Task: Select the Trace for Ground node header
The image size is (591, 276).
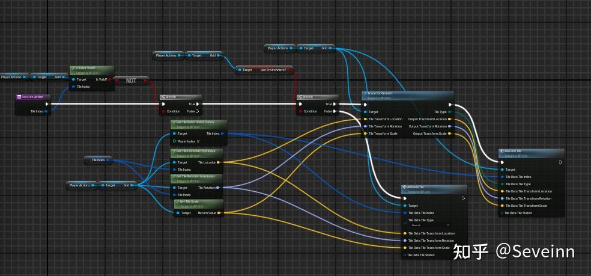Action: pos(408,95)
